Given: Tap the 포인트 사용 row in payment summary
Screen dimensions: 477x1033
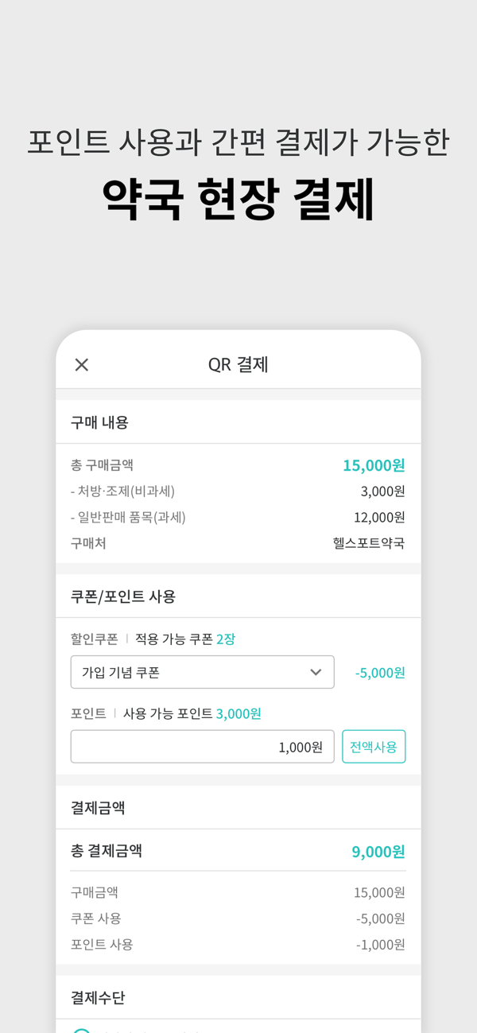Looking at the screenshot, I should (238, 945).
